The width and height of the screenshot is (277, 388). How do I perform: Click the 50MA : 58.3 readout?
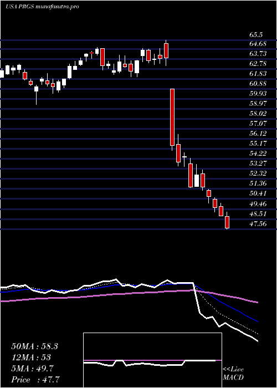pyautogui.click(x=34, y=346)
